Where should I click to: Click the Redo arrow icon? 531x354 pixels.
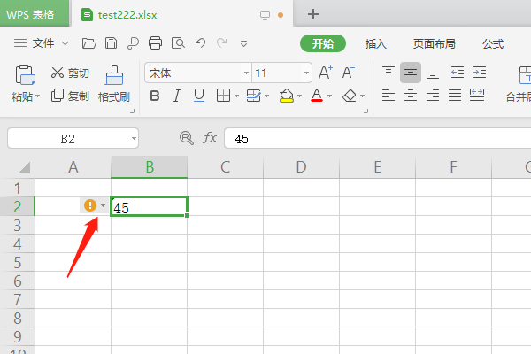coord(222,43)
